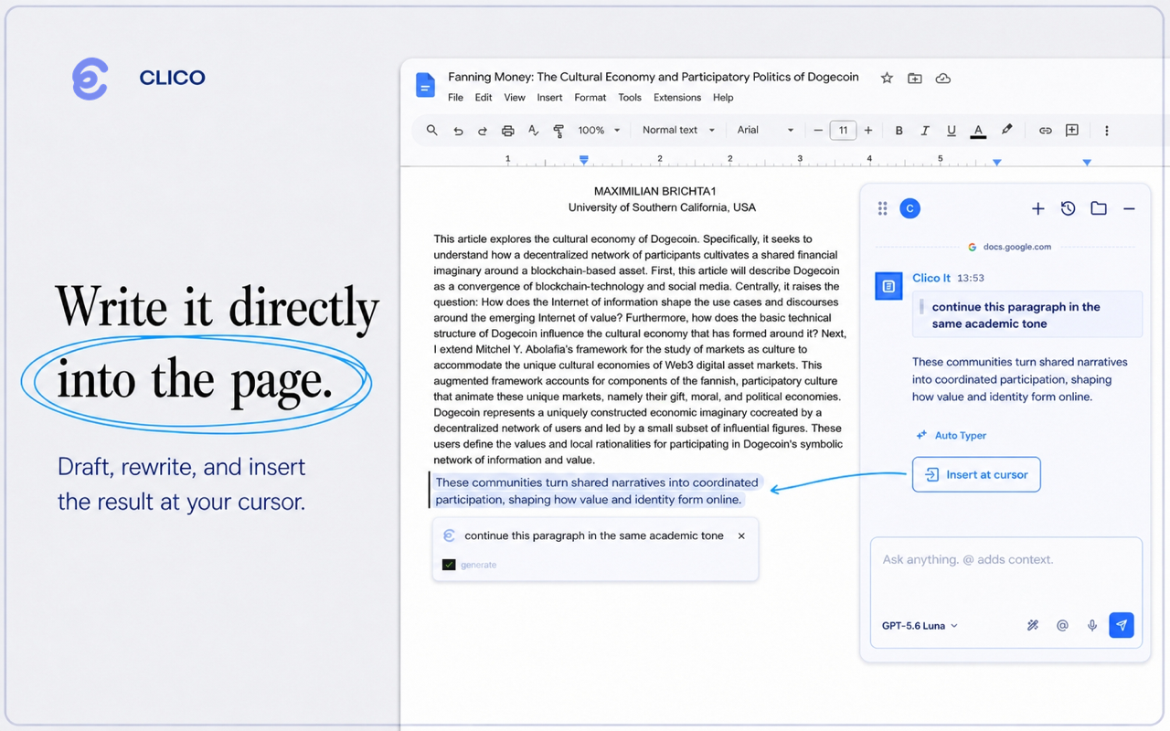Toggle italic formatting
The height and width of the screenshot is (731, 1170).
925,131
